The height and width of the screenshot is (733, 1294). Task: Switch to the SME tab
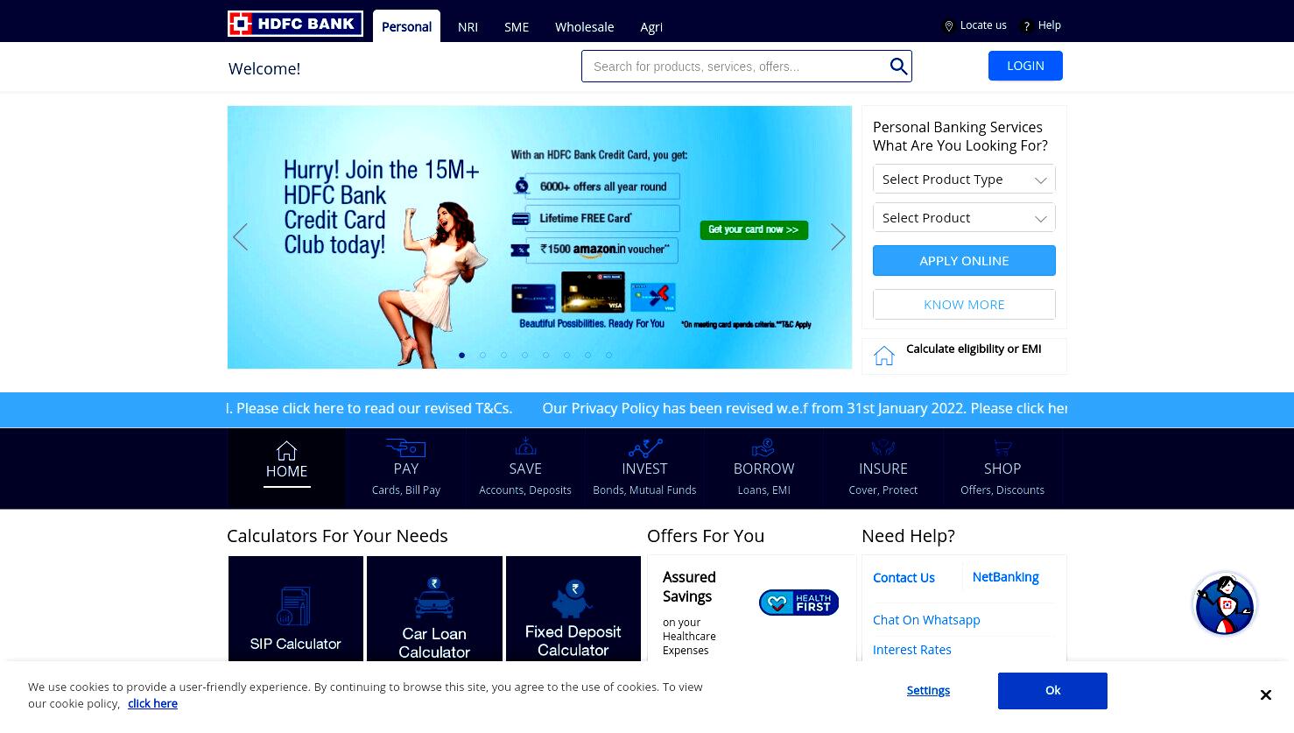tap(517, 27)
